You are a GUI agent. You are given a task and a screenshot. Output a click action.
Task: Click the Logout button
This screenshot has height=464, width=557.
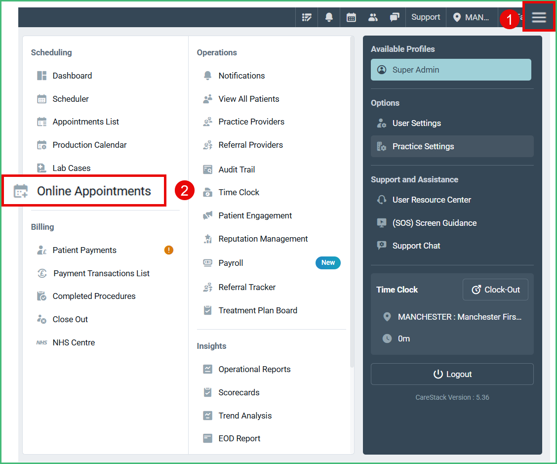451,374
